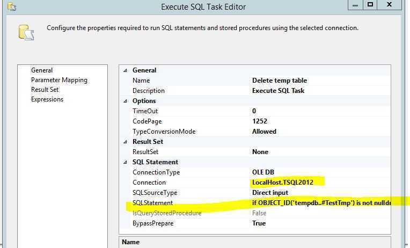Collapse the General property group
410x248 pixels.
(126, 70)
